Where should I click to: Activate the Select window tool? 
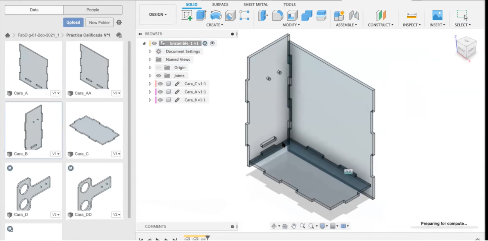click(462, 15)
